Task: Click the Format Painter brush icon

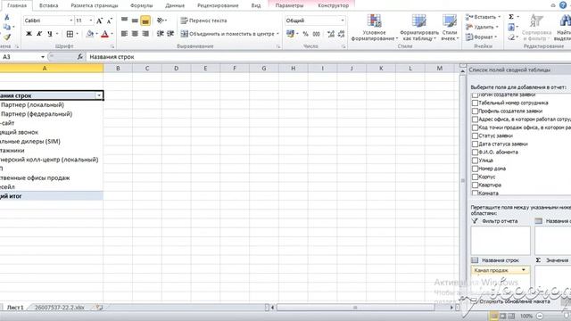Action: (7, 37)
